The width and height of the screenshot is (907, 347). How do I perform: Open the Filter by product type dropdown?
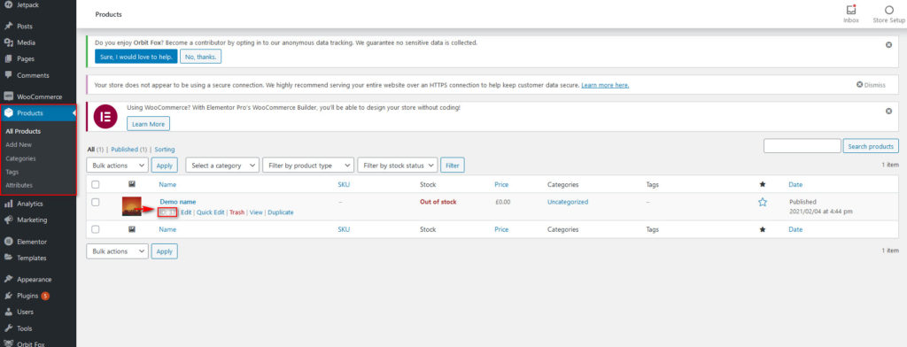pos(307,166)
